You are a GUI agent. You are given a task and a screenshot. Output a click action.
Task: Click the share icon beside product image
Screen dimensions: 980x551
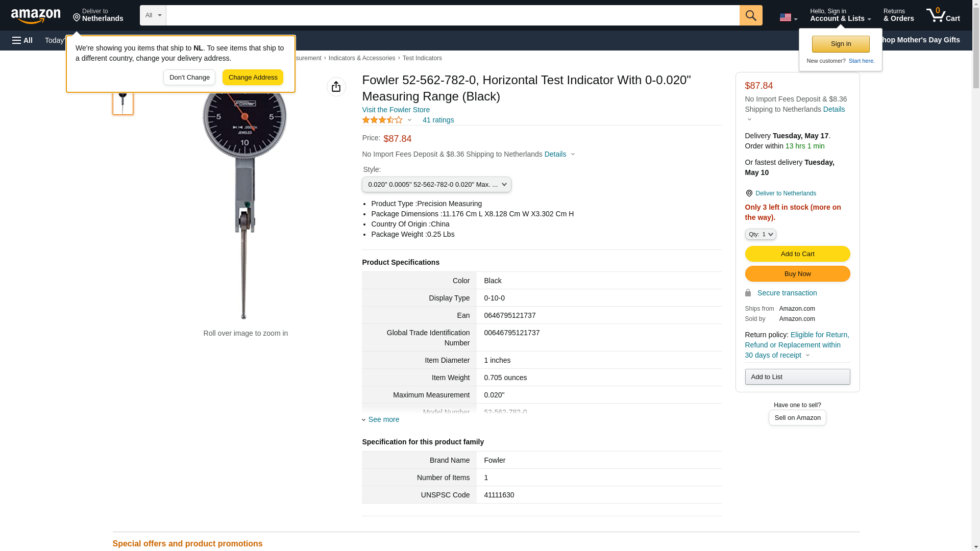pos(336,87)
